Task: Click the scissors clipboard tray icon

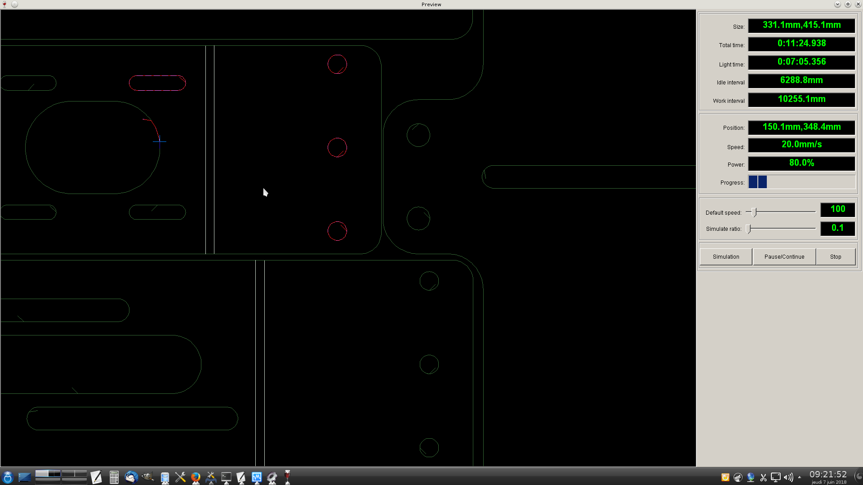Action: [x=763, y=477]
